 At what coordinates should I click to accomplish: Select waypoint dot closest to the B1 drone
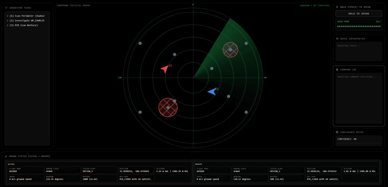(229, 96)
